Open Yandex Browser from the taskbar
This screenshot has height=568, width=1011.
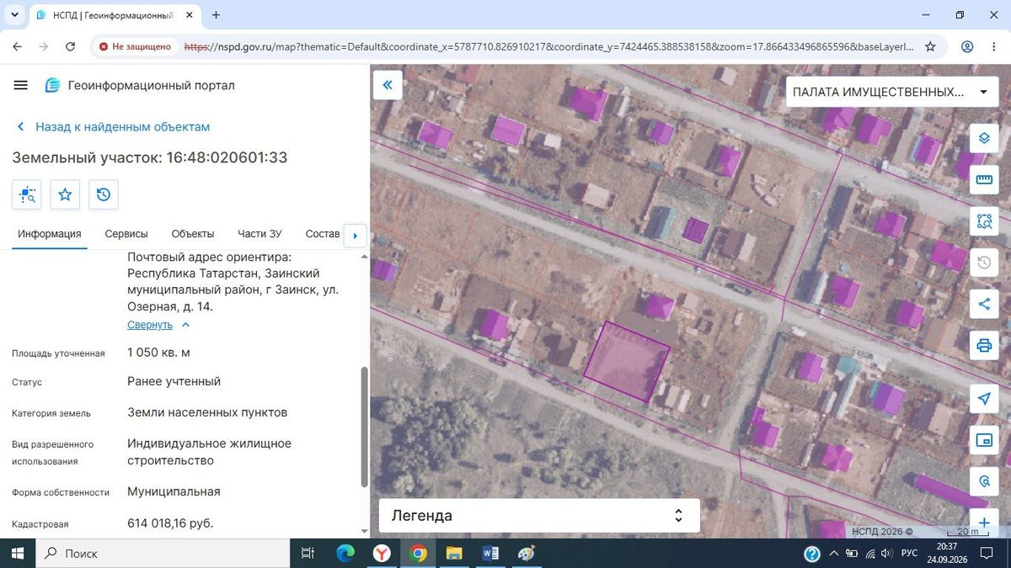pyautogui.click(x=382, y=553)
